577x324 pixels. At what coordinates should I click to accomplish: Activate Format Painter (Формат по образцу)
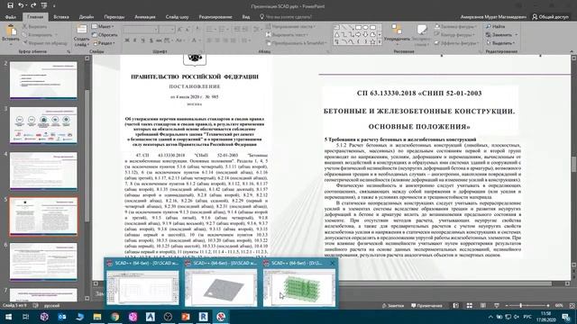(45, 43)
